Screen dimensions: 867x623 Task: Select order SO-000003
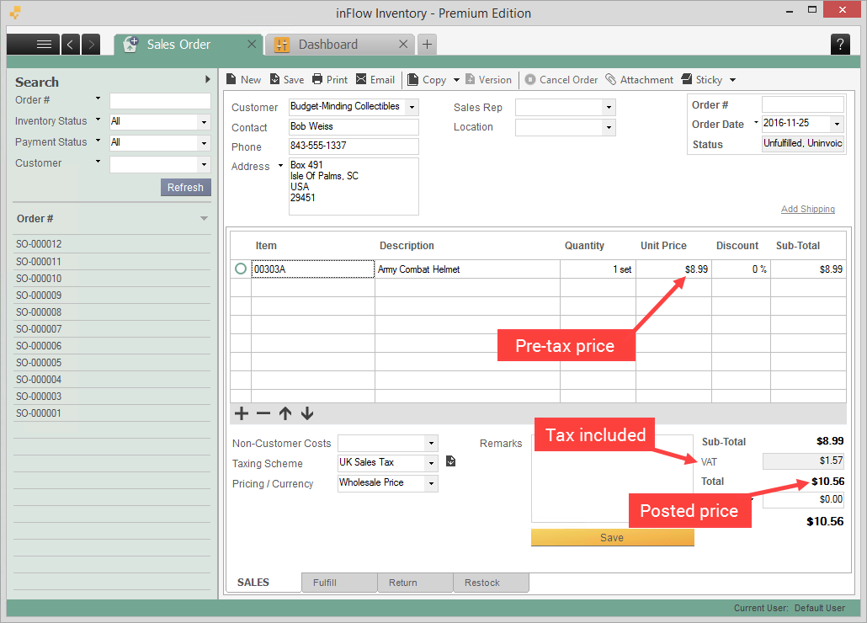pos(112,397)
